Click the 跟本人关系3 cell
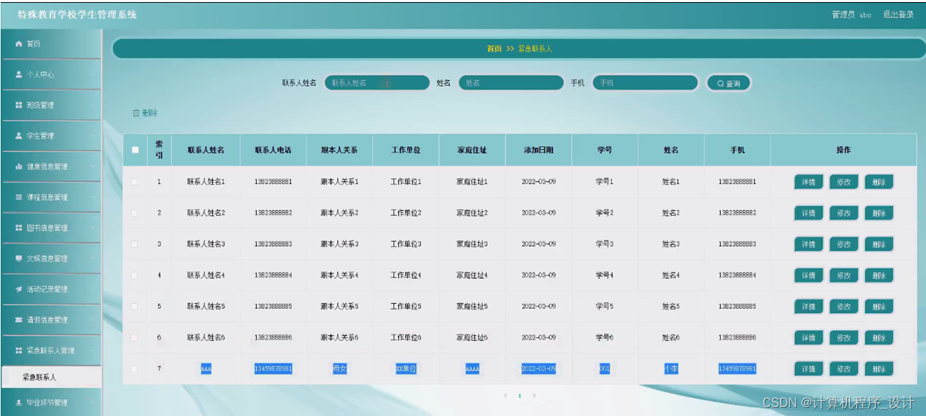 point(339,244)
